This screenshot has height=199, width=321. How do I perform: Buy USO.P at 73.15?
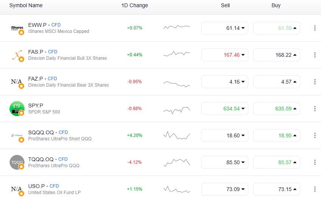click(x=277, y=189)
